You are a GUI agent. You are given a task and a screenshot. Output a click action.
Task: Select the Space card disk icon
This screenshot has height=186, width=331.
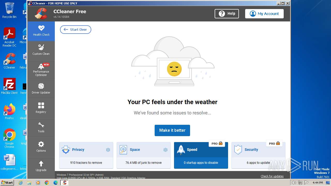tap(123, 150)
